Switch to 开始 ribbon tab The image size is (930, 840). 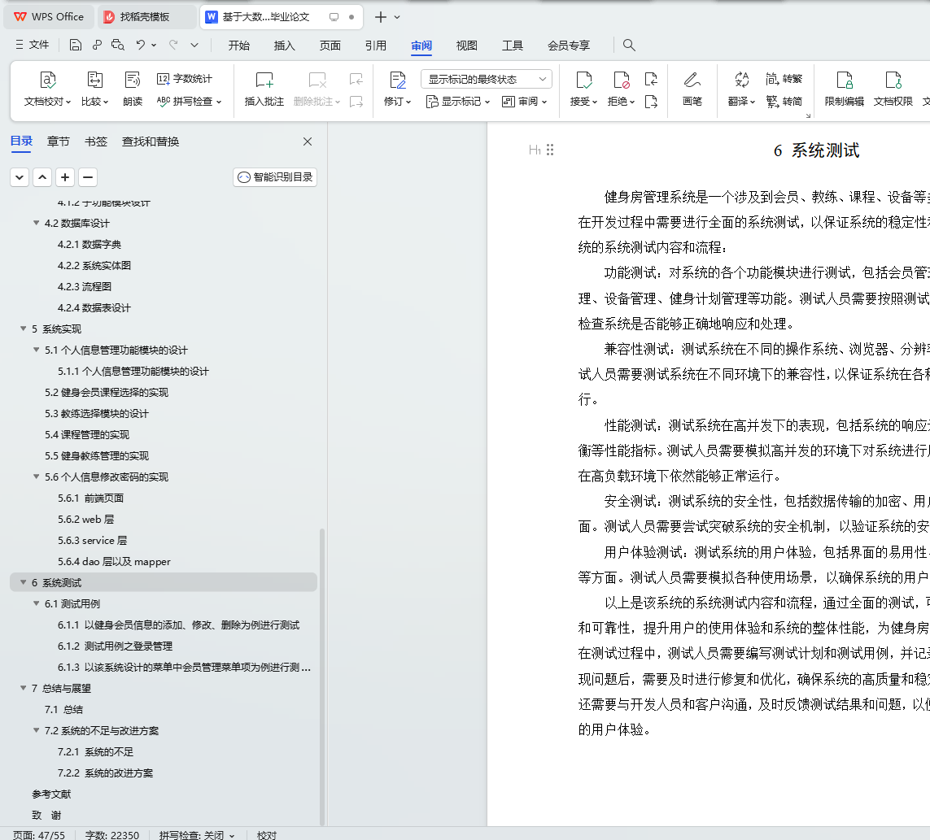(239, 45)
